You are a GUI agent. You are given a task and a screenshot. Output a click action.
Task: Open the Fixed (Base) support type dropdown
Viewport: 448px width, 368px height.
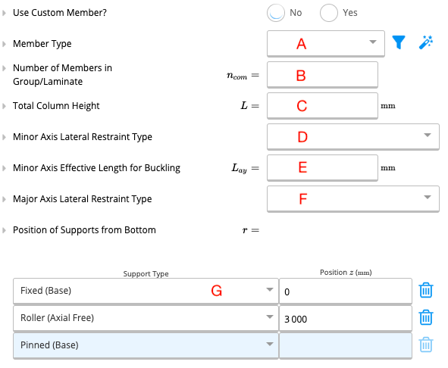pyautogui.click(x=146, y=291)
